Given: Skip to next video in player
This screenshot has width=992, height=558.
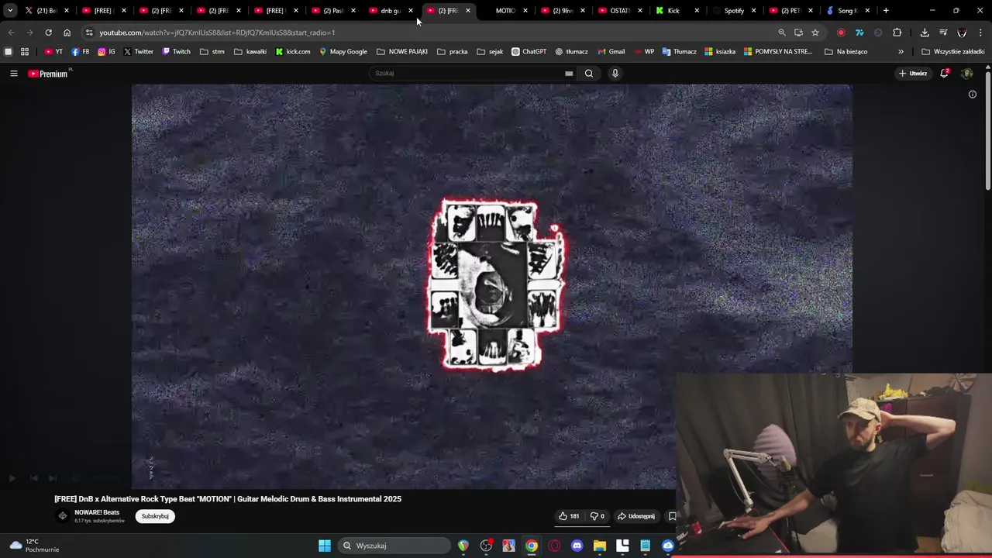Looking at the screenshot, I should (x=53, y=479).
